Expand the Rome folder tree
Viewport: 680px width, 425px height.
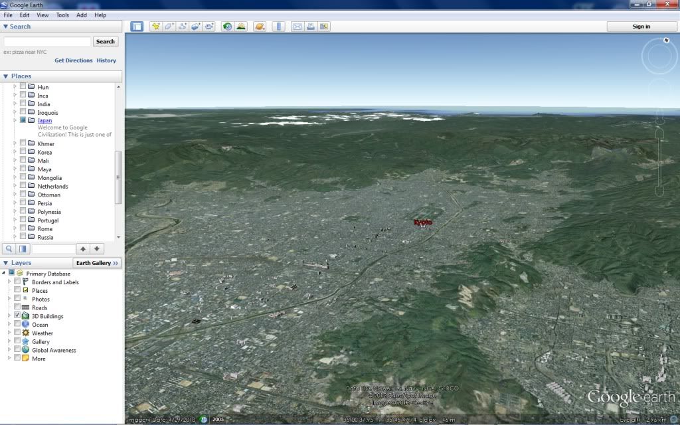(x=15, y=228)
